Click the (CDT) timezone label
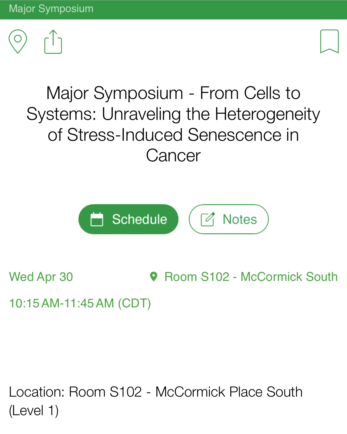Image resolution: width=347 pixels, height=434 pixels. pos(135,303)
